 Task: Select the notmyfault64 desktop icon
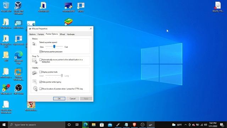pos(68,7)
